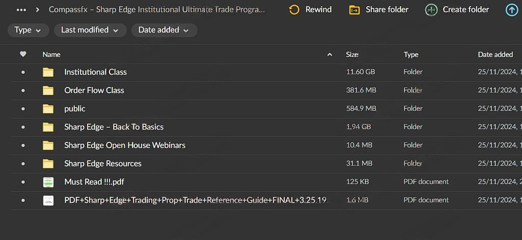Click the Must Read PDF file icon
Screen dimensions: 522x240
click(48, 182)
